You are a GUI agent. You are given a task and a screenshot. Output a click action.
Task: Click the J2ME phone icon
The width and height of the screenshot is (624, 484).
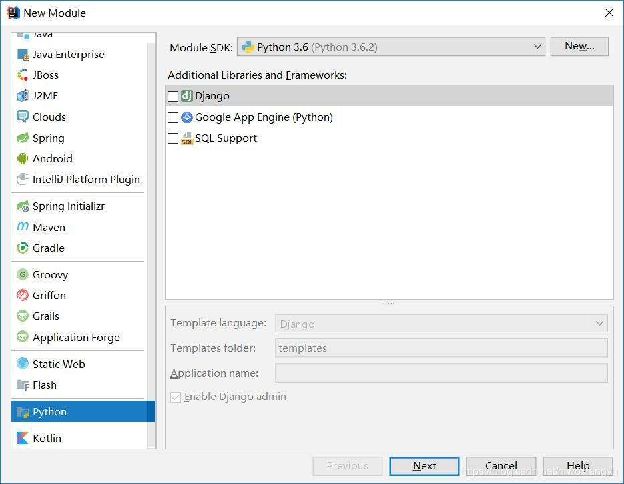pyautogui.click(x=23, y=96)
